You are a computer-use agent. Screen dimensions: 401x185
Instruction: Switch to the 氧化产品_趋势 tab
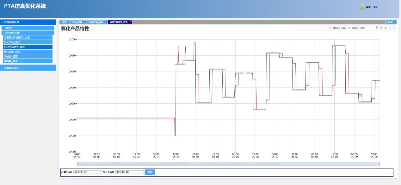[x=96, y=22]
